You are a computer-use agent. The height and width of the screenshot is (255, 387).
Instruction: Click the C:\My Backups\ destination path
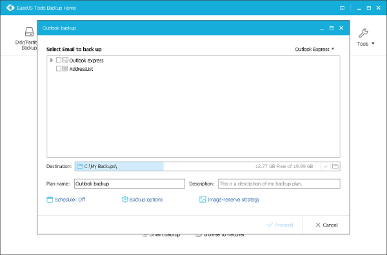101,166
